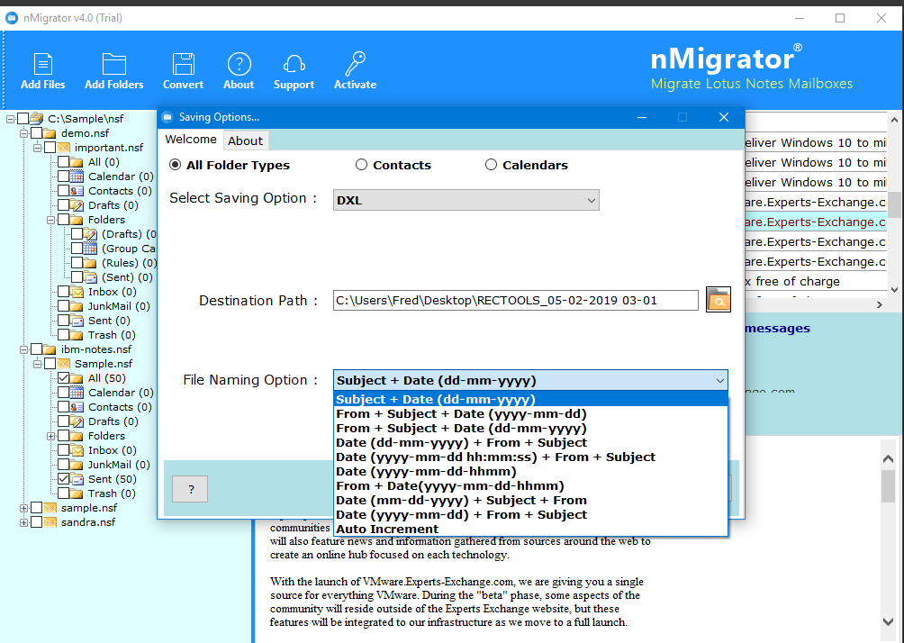Click the Drafts (0) icon under Sample.nsf
Screen dimensions: 904x643
pyautogui.click(x=77, y=421)
